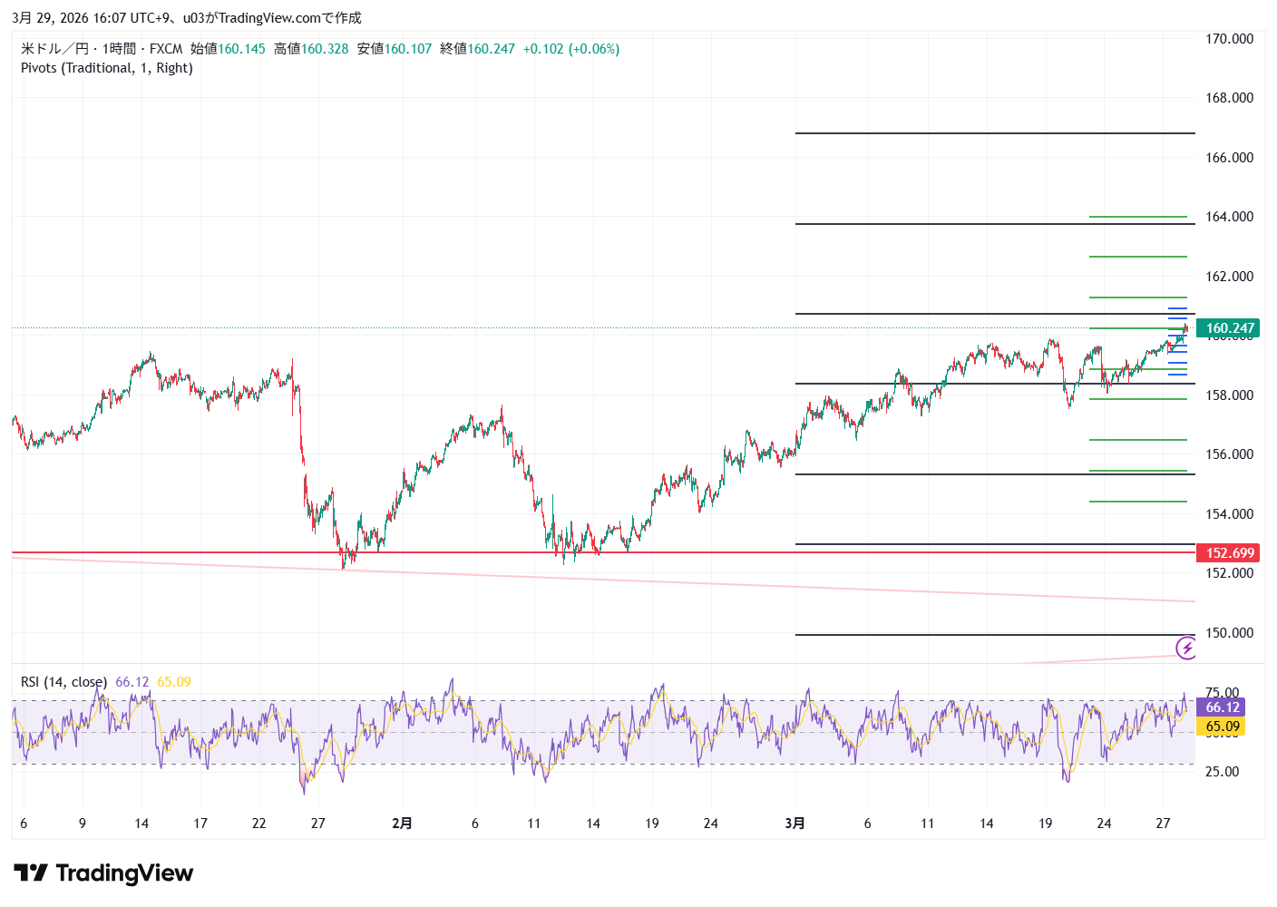Click the +0.102 (+0.06%) change value
1277x907 pixels.
click(571, 49)
